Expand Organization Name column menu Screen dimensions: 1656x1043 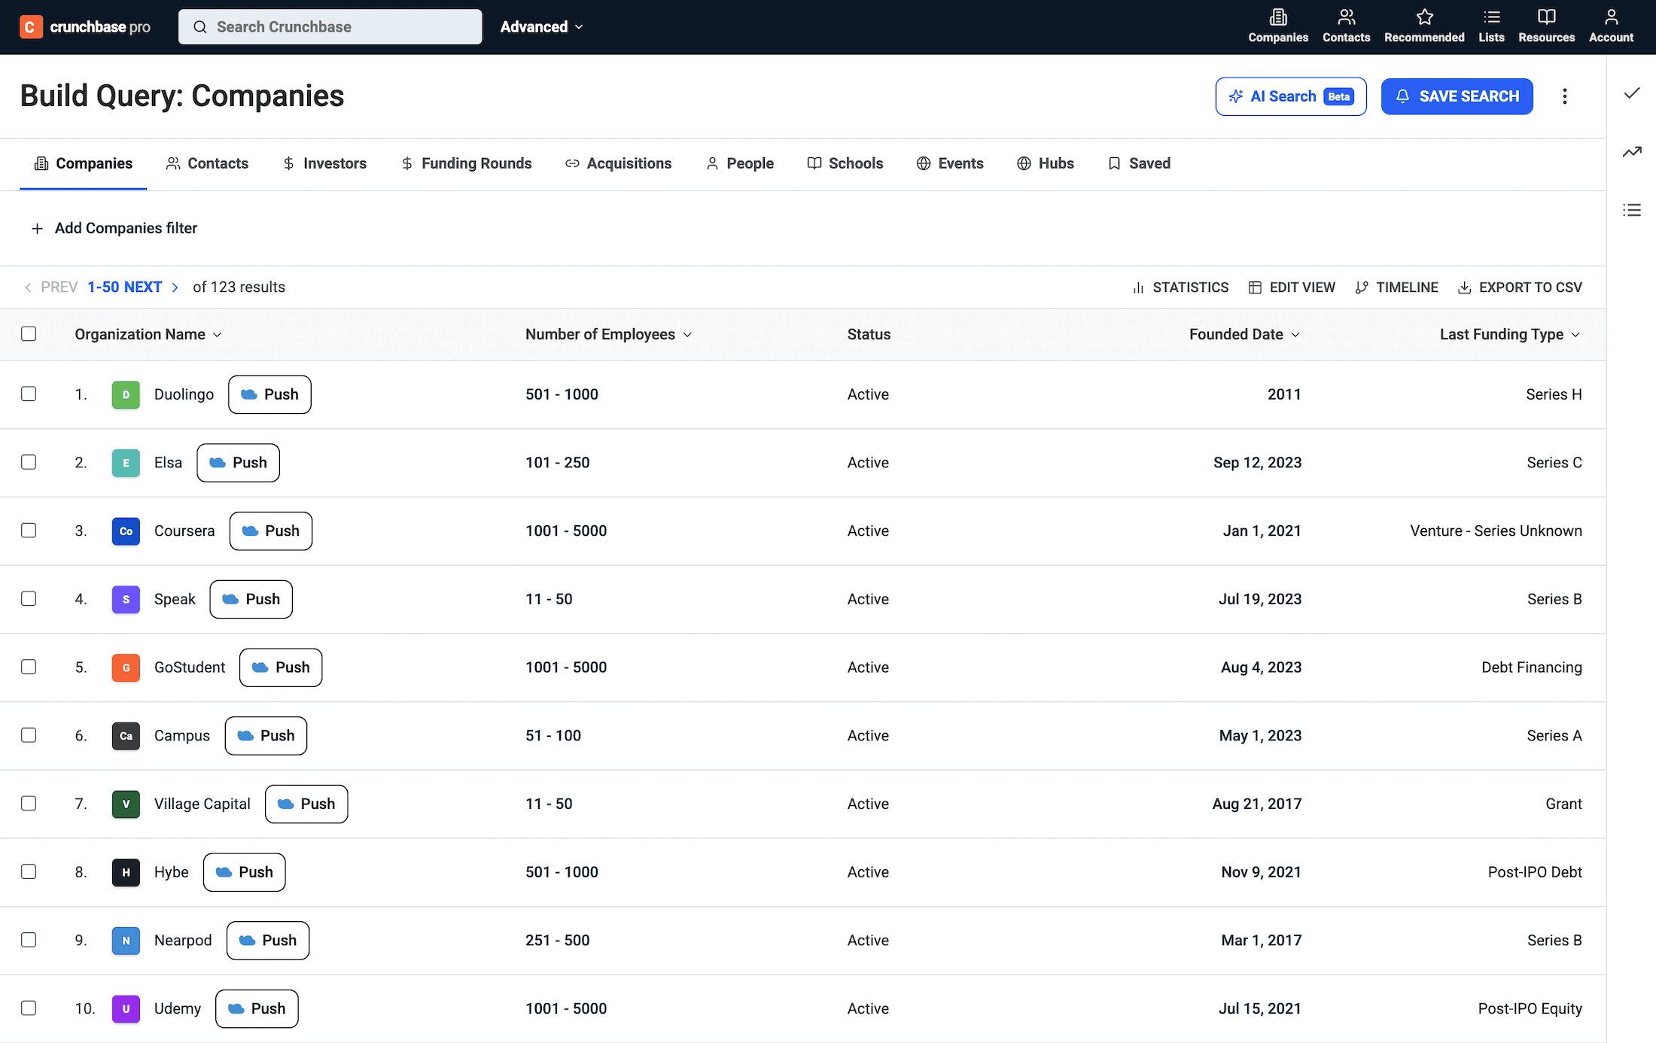(217, 335)
